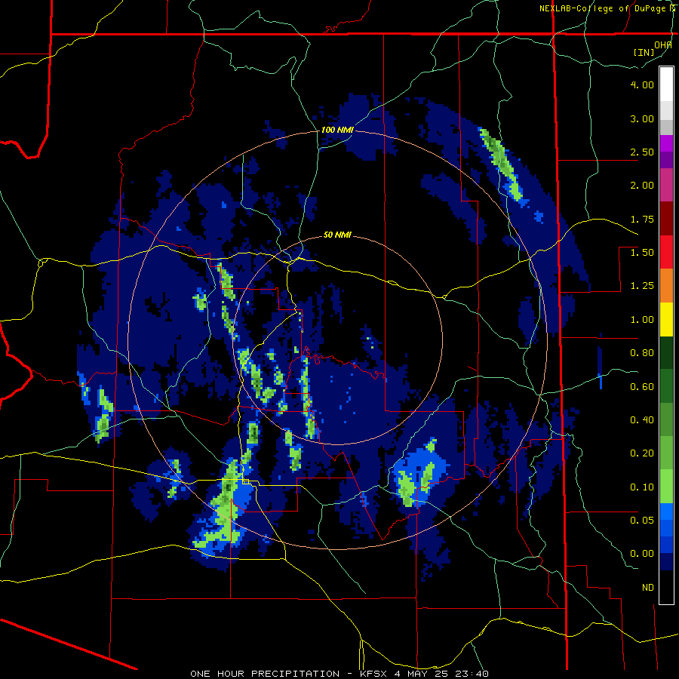This screenshot has width=679, height=679.
Task: Click the 0.10 legend value
Action: point(642,487)
